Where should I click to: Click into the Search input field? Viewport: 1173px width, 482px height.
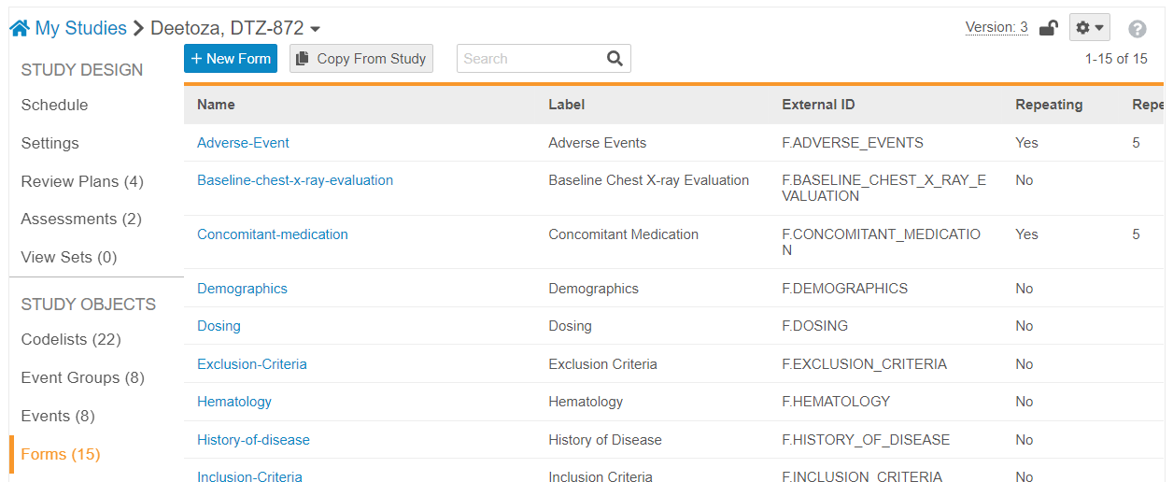pos(528,59)
